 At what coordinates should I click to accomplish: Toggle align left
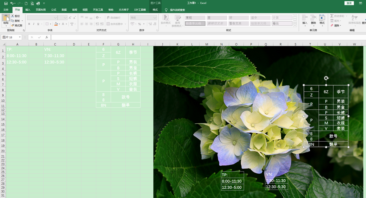coord(82,24)
